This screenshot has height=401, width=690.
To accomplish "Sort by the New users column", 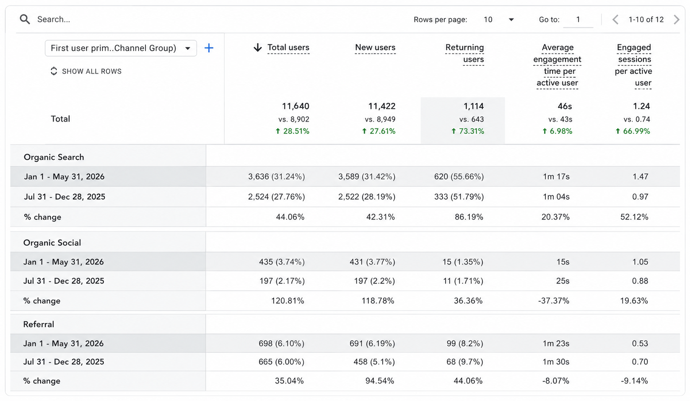I will (x=375, y=48).
